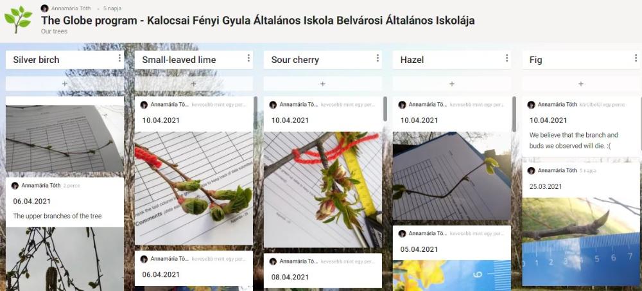Open the Fig branch ruler photo
Viewport: 642px width, 291px height.
coord(580,242)
